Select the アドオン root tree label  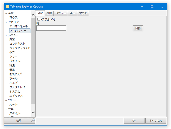(x=13, y=22)
